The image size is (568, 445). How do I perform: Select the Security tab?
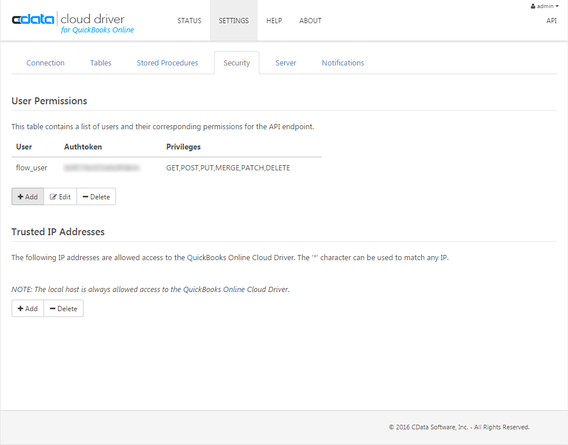(237, 63)
